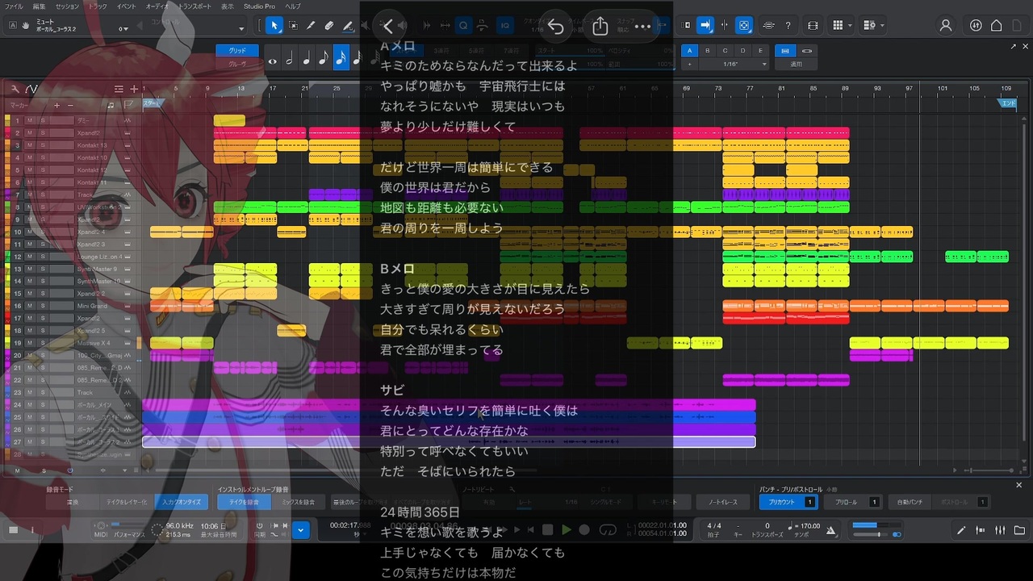Select quantize preset C

[725, 51]
